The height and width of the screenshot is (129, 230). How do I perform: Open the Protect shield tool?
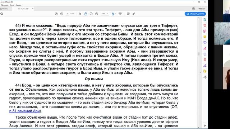(x=205, y=54)
